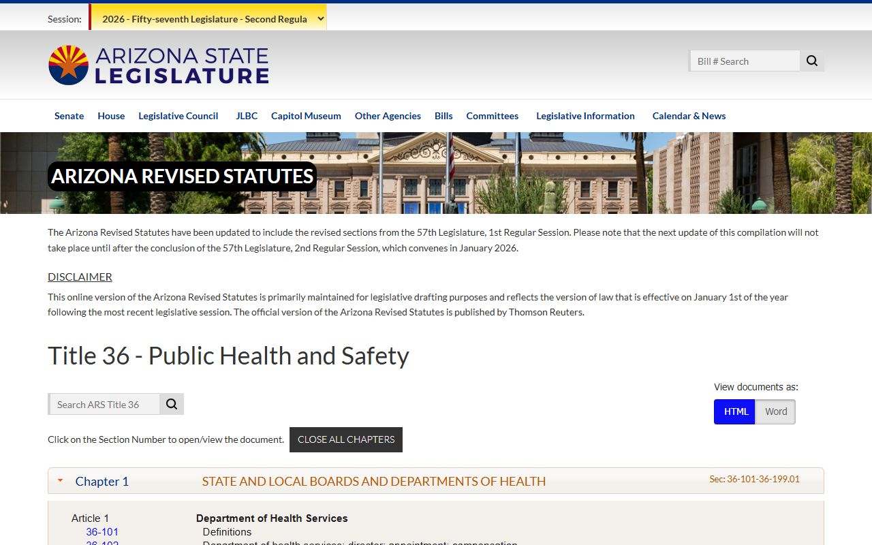Screen dimensions: 872x545
Task: Open the Calendar & News menu
Action: [689, 116]
